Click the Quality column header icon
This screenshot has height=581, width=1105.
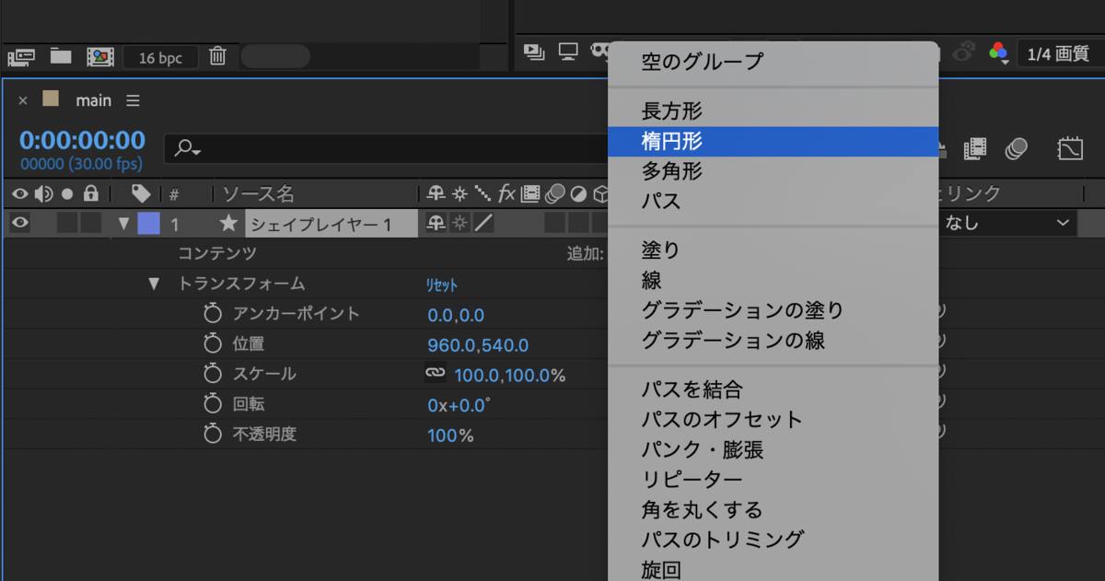coord(483,194)
